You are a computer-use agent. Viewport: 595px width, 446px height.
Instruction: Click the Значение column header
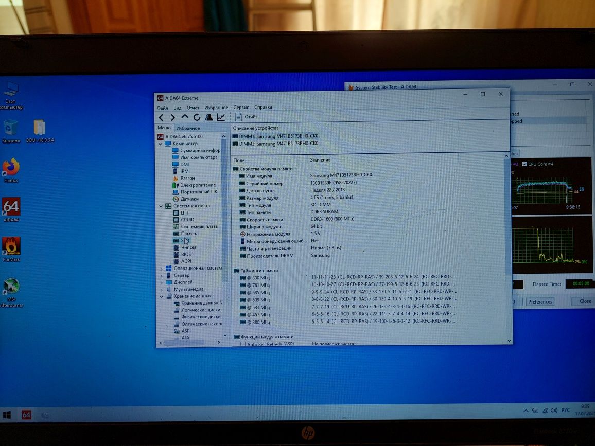coord(320,160)
